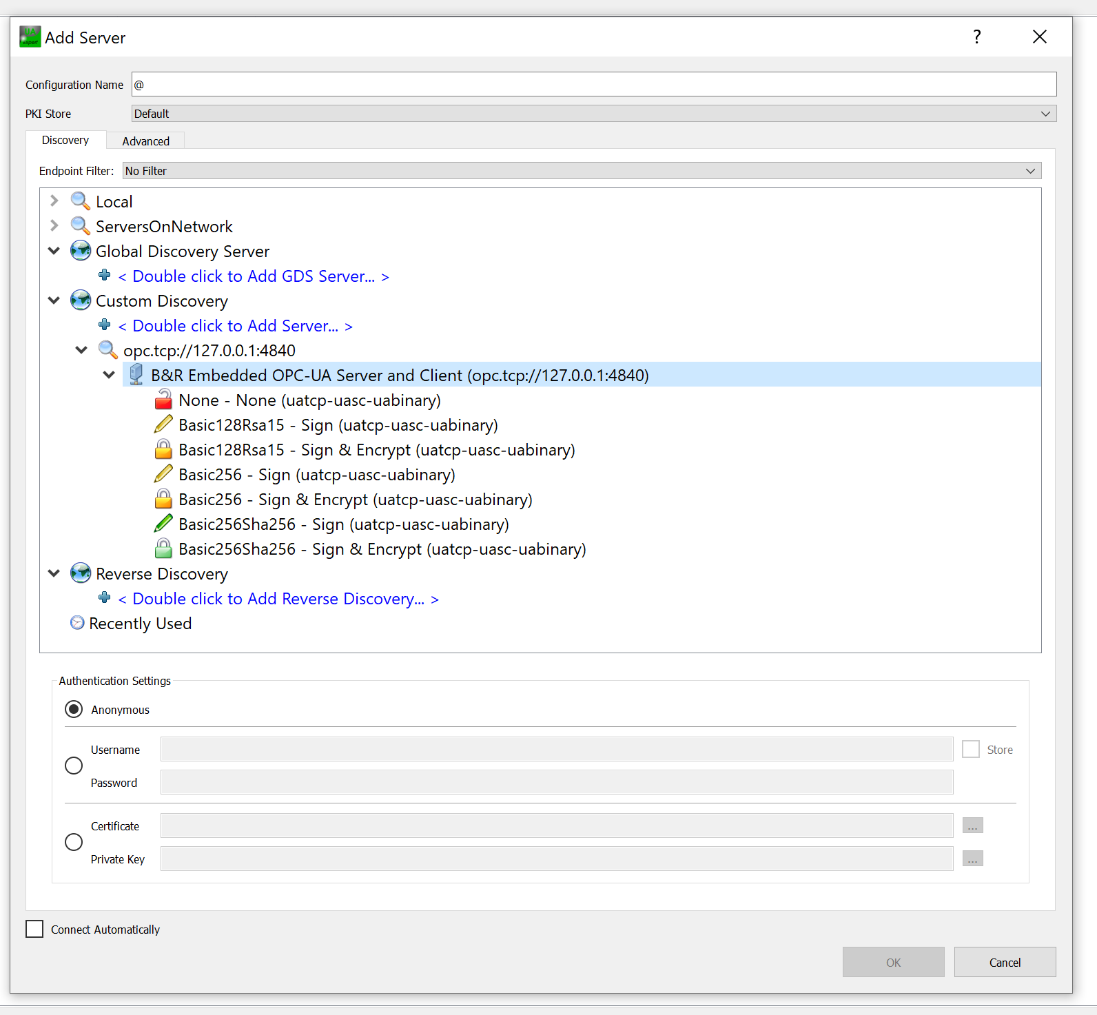The height and width of the screenshot is (1015, 1097).
Task: Tick the Store checkbox
Action: [971, 749]
